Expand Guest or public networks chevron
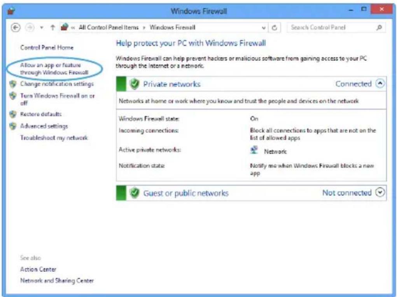 [x=380, y=193]
